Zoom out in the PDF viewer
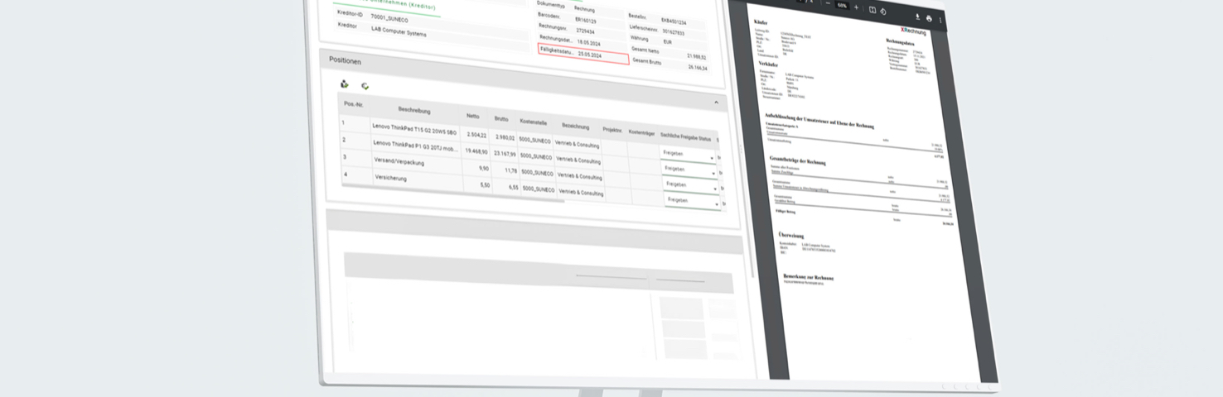 click(x=828, y=4)
